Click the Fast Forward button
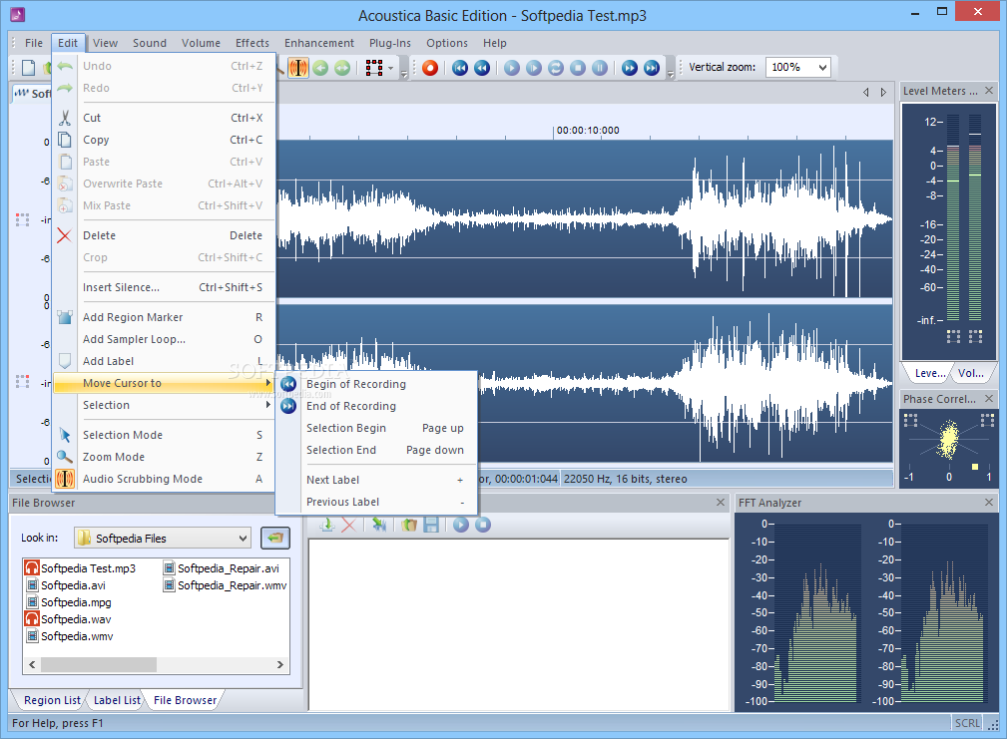The image size is (1007, 739). pos(630,68)
